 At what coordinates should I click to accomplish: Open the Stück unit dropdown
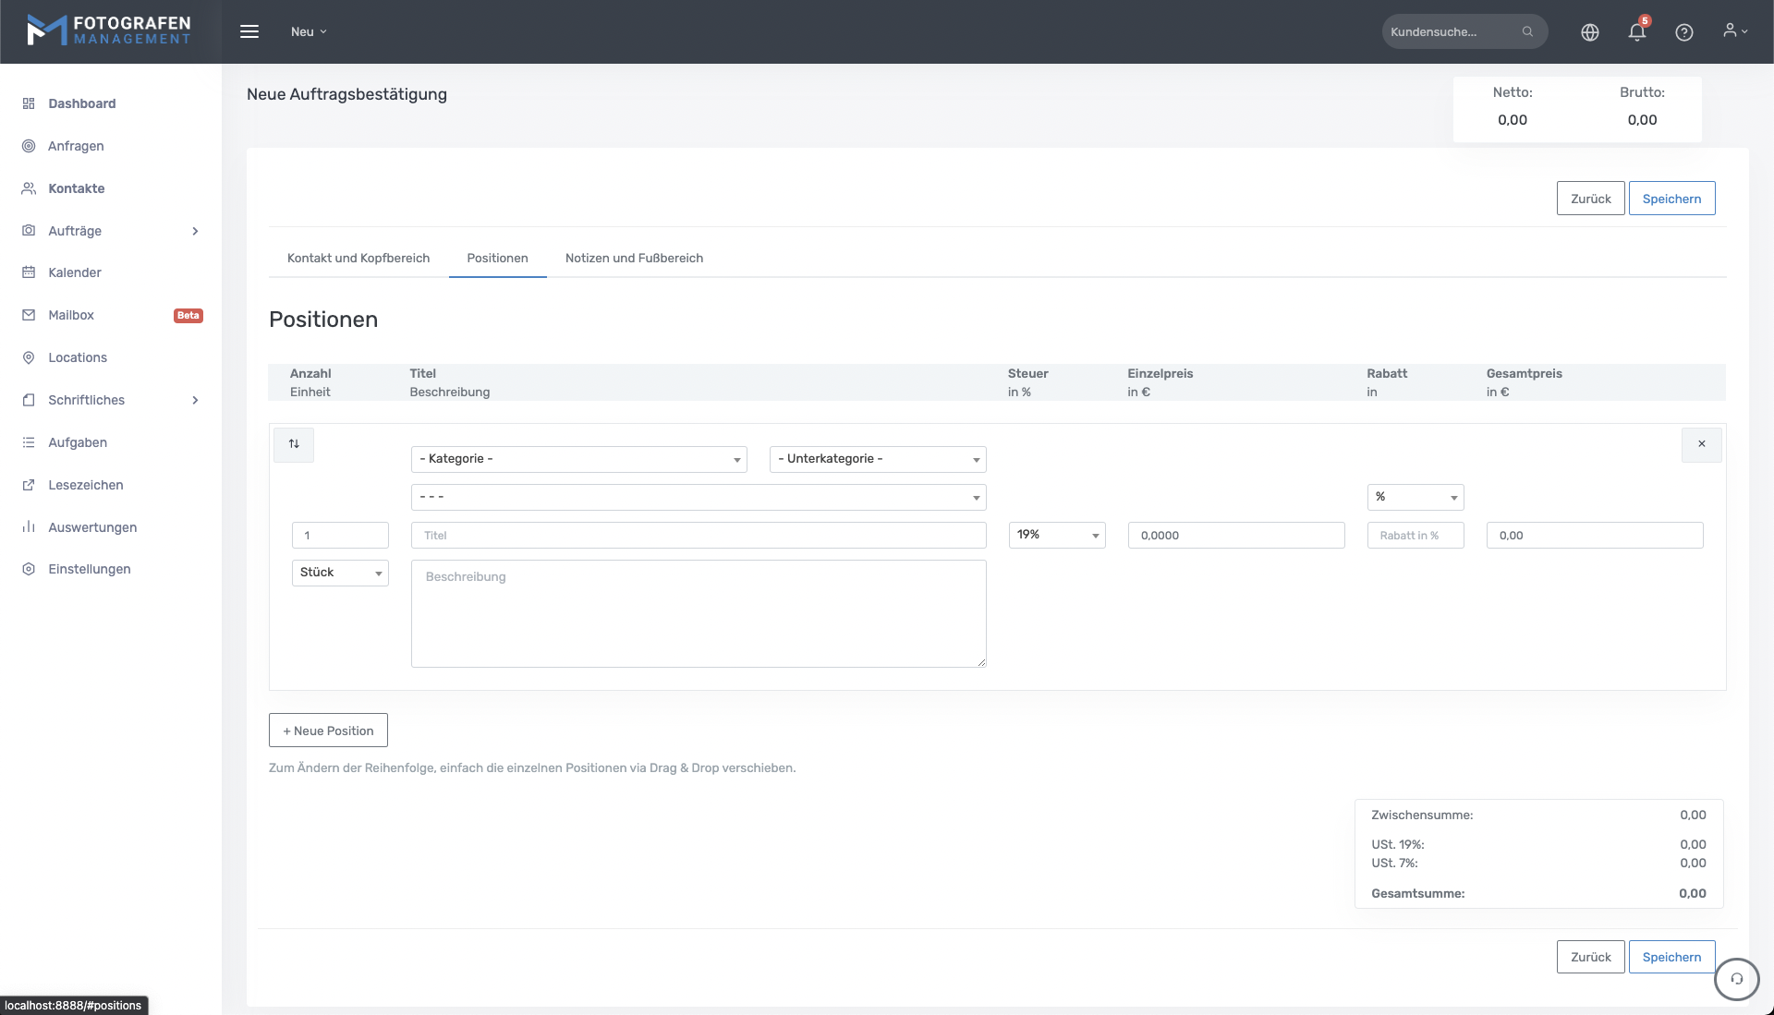pos(339,573)
